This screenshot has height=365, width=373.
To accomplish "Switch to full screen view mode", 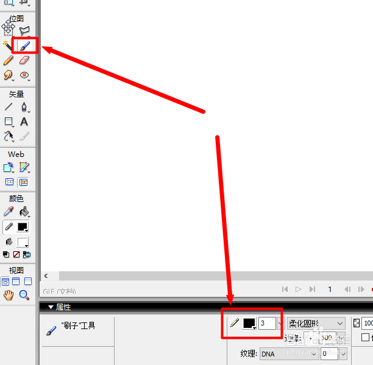I will pos(28,281).
